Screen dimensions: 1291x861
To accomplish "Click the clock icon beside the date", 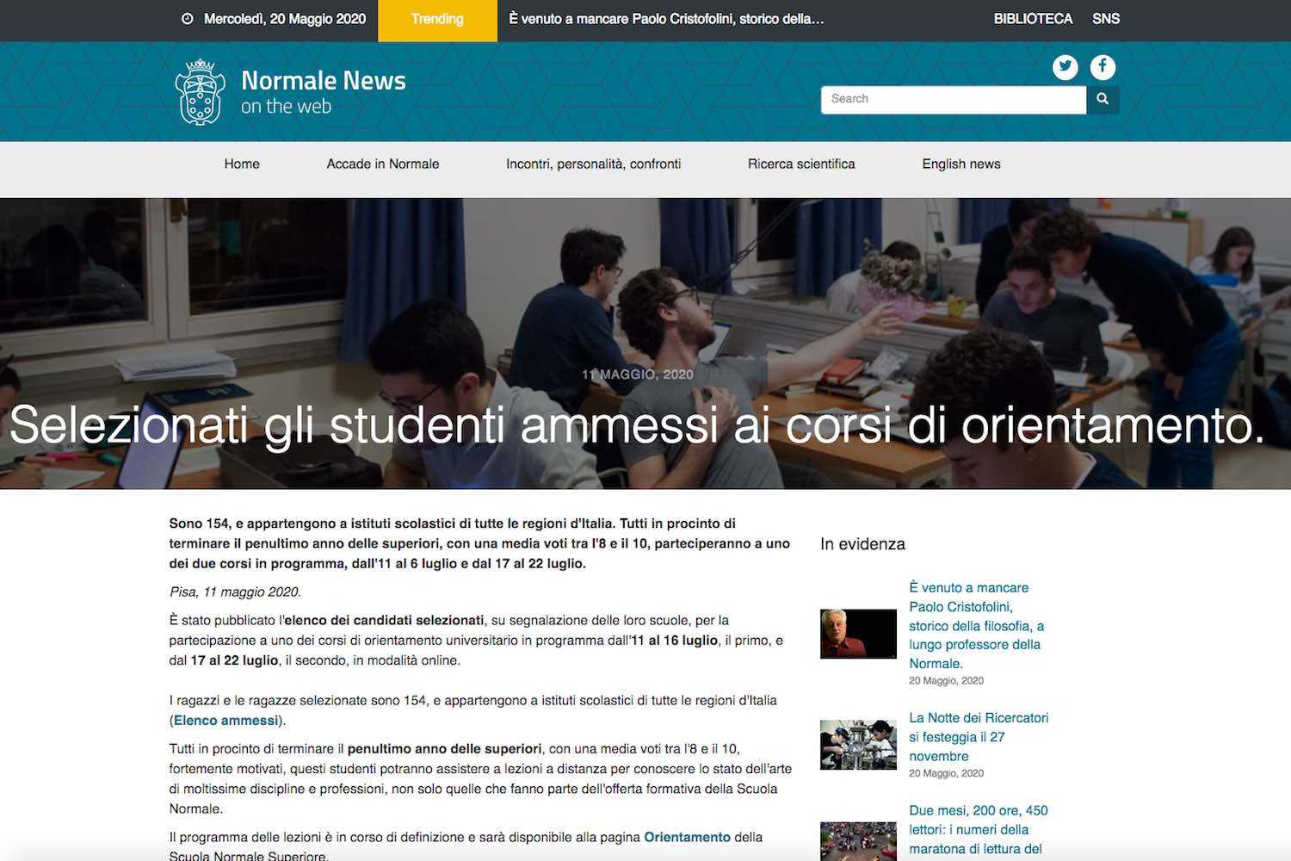I will 187,19.
